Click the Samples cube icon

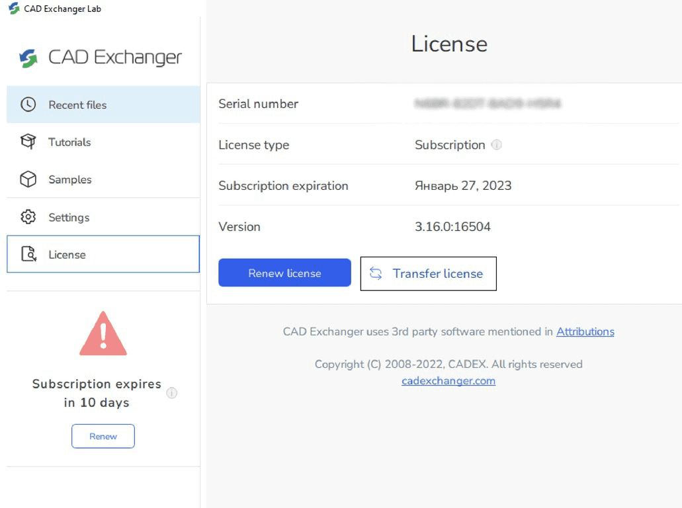[x=28, y=179]
